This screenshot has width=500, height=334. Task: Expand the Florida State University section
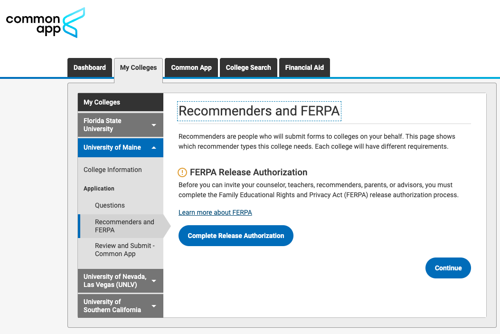[153, 125]
